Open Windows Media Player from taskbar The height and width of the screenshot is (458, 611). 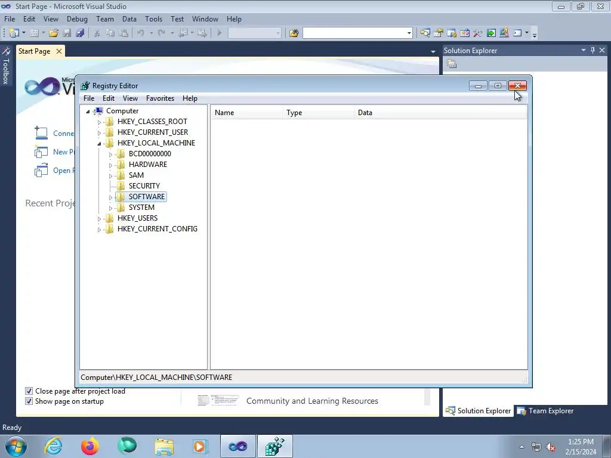(x=200, y=446)
